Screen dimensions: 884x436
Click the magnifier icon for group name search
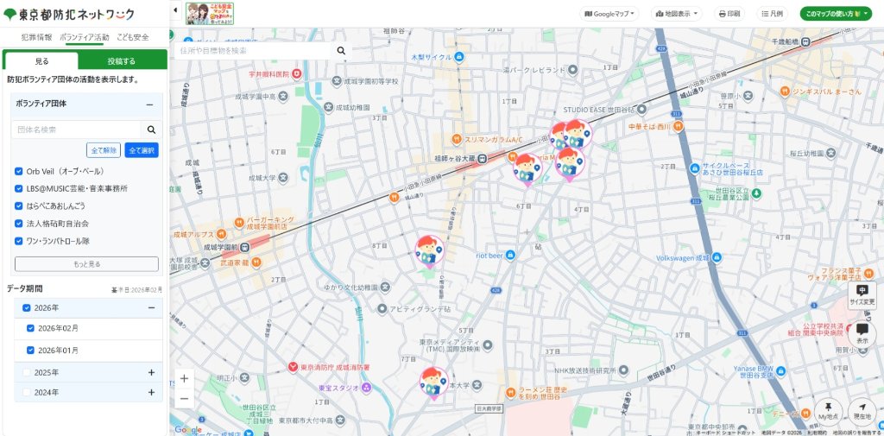[151, 130]
